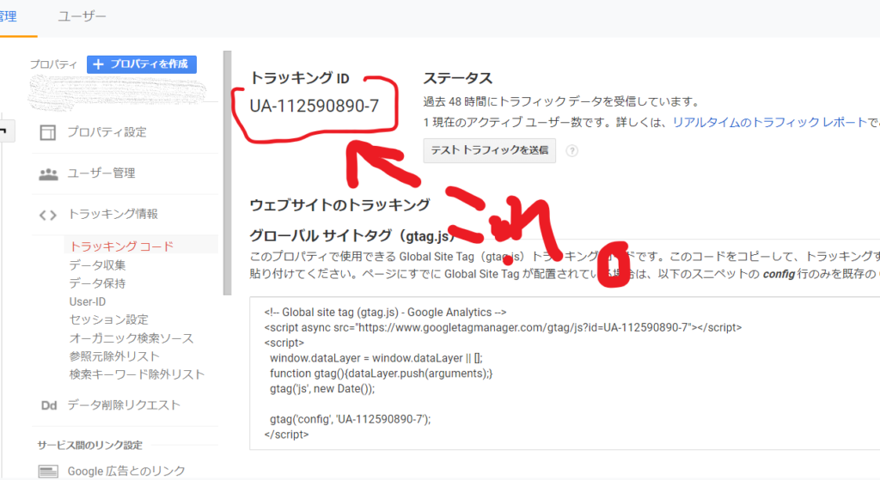The image size is (880, 480).
Task: Click the user management people icon
Action: tap(48, 174)
